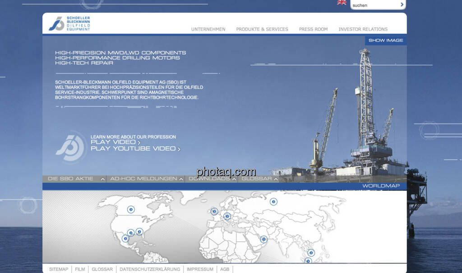Viewport: 462px width, 273px height.
Task: Click the Play YouTube Video link
Action: click(x=135, y=149)
